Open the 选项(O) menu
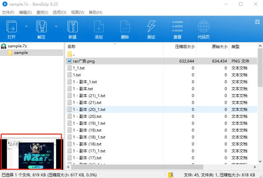263x178 pixels. [x=60, y=12]
